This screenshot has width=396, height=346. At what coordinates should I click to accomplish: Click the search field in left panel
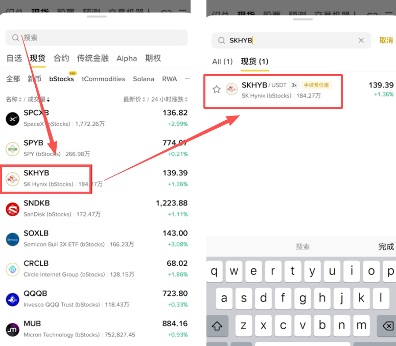tap(97, 38)
